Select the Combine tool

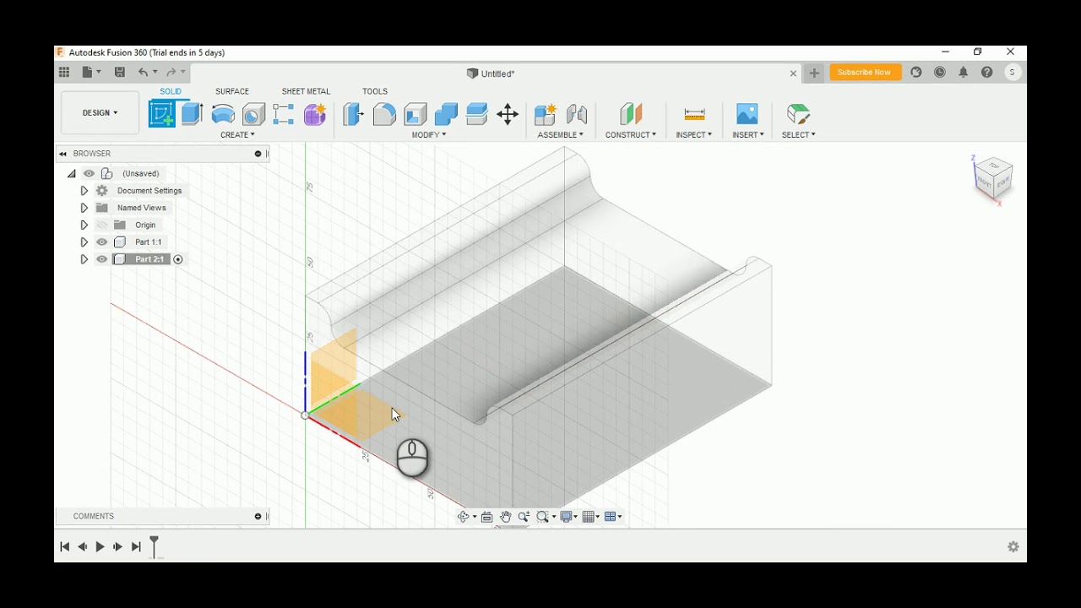coord(446,114)
